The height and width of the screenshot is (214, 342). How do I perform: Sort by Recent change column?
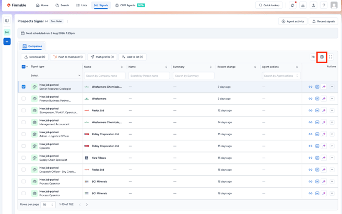[x=255, y=67]
